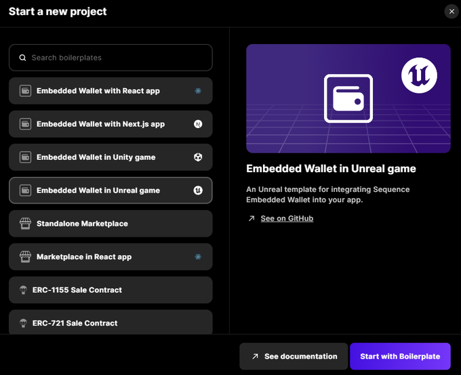Choose ERC-721 Sale Contract boilerplate

click(111, 322)
